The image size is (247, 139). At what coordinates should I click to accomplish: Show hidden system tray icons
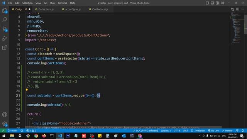point(200,136)
